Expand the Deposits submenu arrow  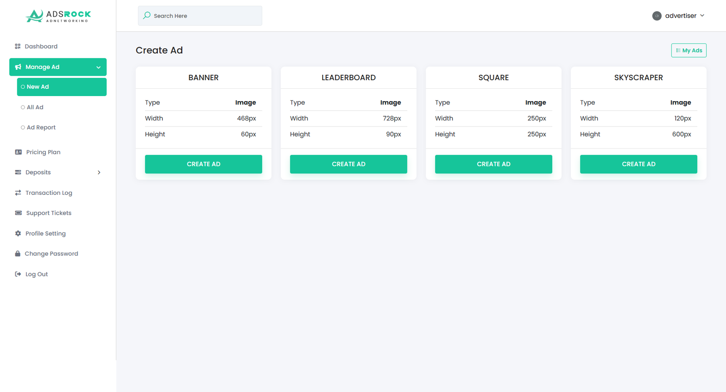pyautogui.click(x=99, y=173)
